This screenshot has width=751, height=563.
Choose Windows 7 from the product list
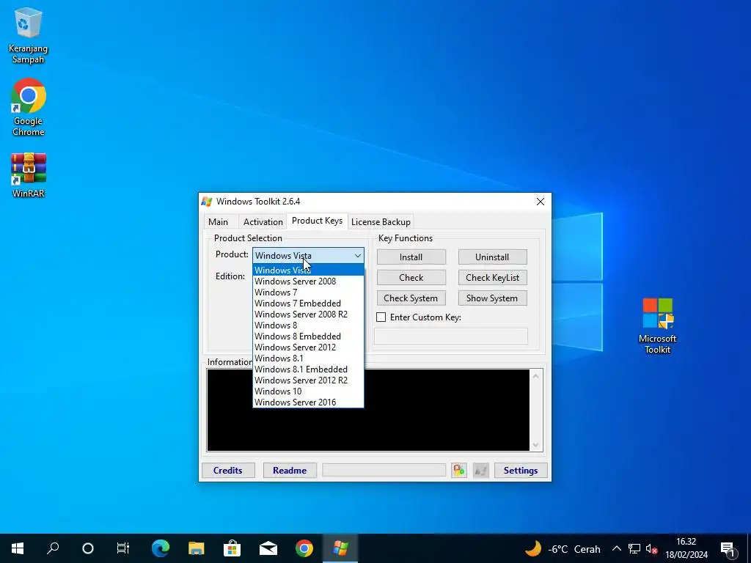point(308,292)
